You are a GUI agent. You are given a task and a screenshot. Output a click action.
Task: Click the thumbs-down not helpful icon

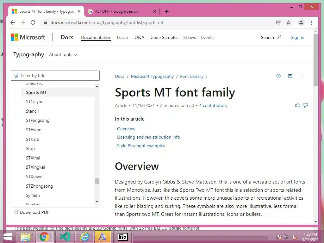(305, 105)
